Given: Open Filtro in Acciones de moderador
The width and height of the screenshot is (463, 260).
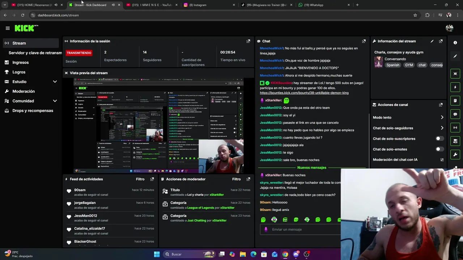Looking at the screenshot, I should pos(236,179).
